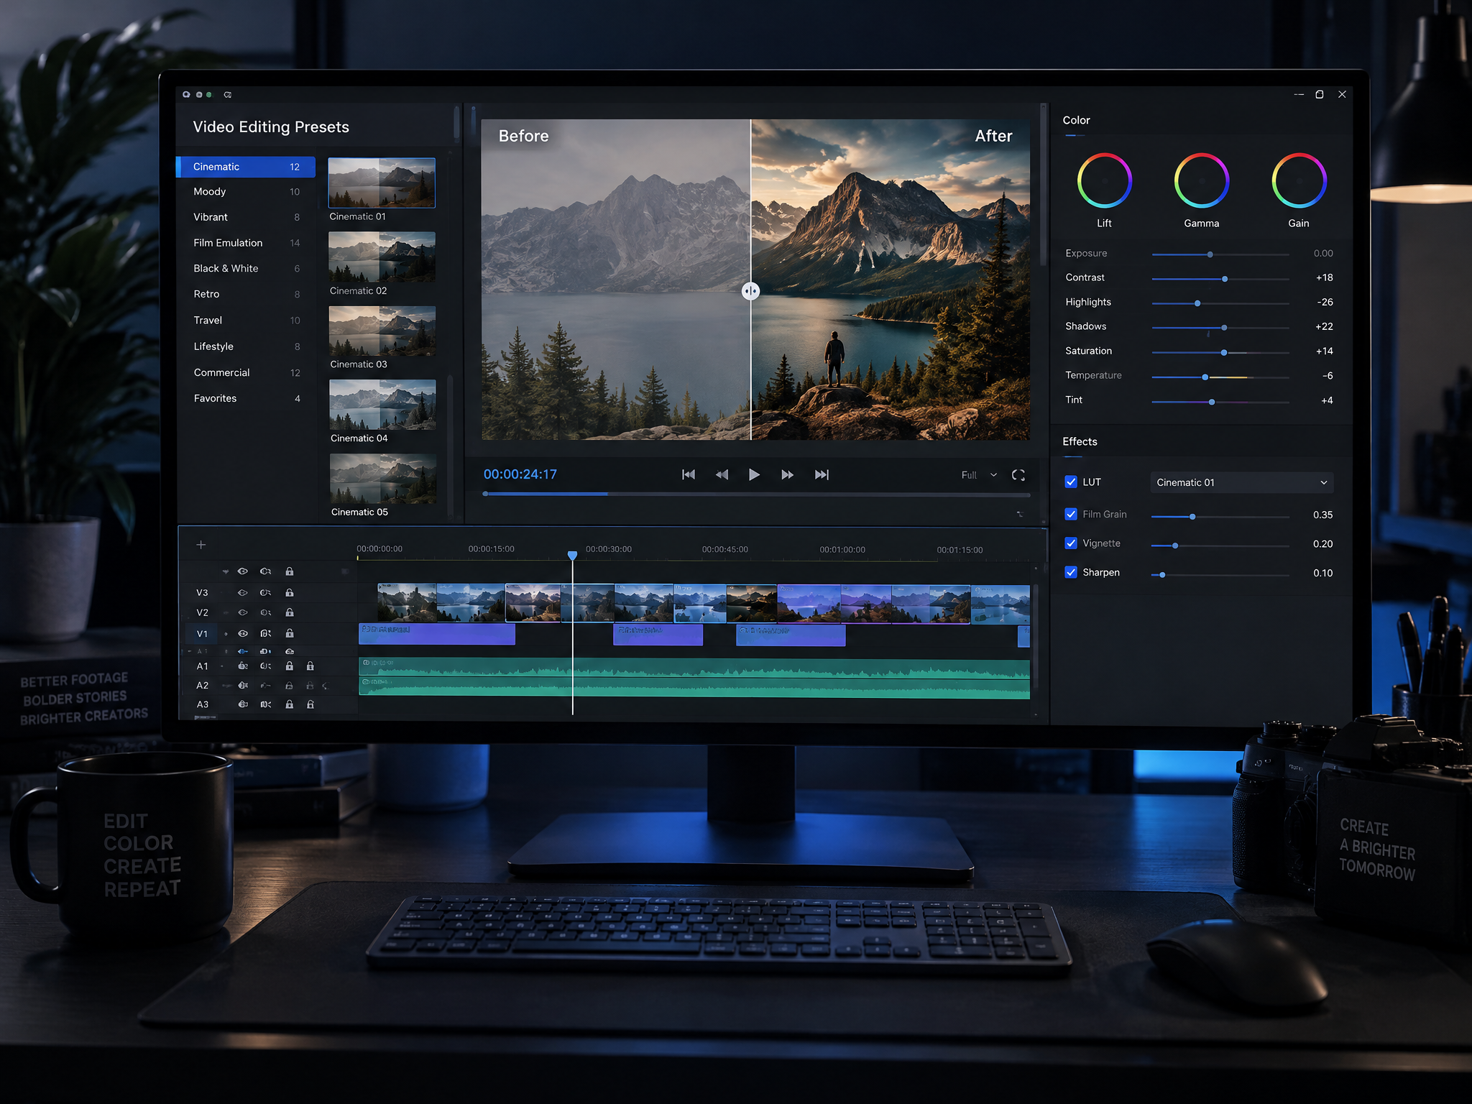Open the Travel preset category

tap(246, 321)
